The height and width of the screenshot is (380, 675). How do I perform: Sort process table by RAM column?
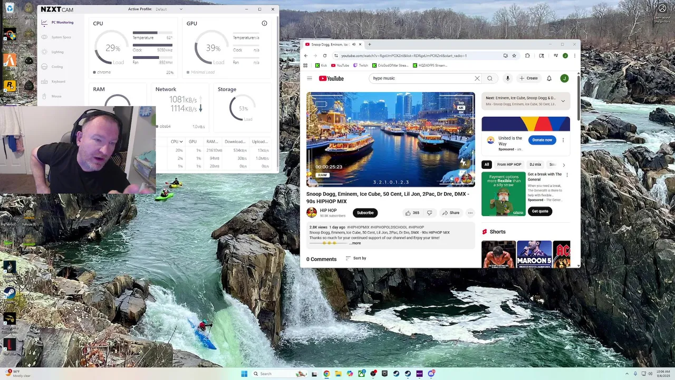click(212, 141)
